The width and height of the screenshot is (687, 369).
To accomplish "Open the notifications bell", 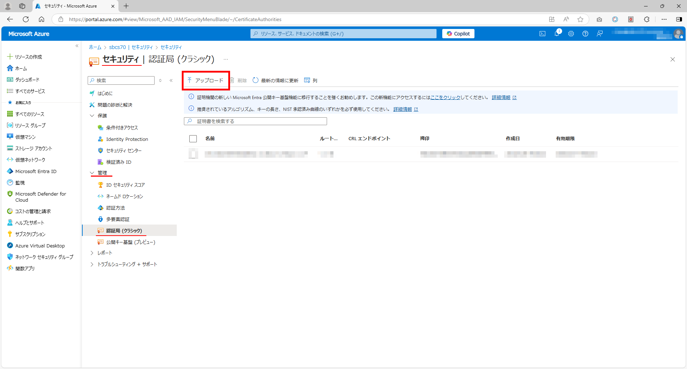I will tap(557, 34).
